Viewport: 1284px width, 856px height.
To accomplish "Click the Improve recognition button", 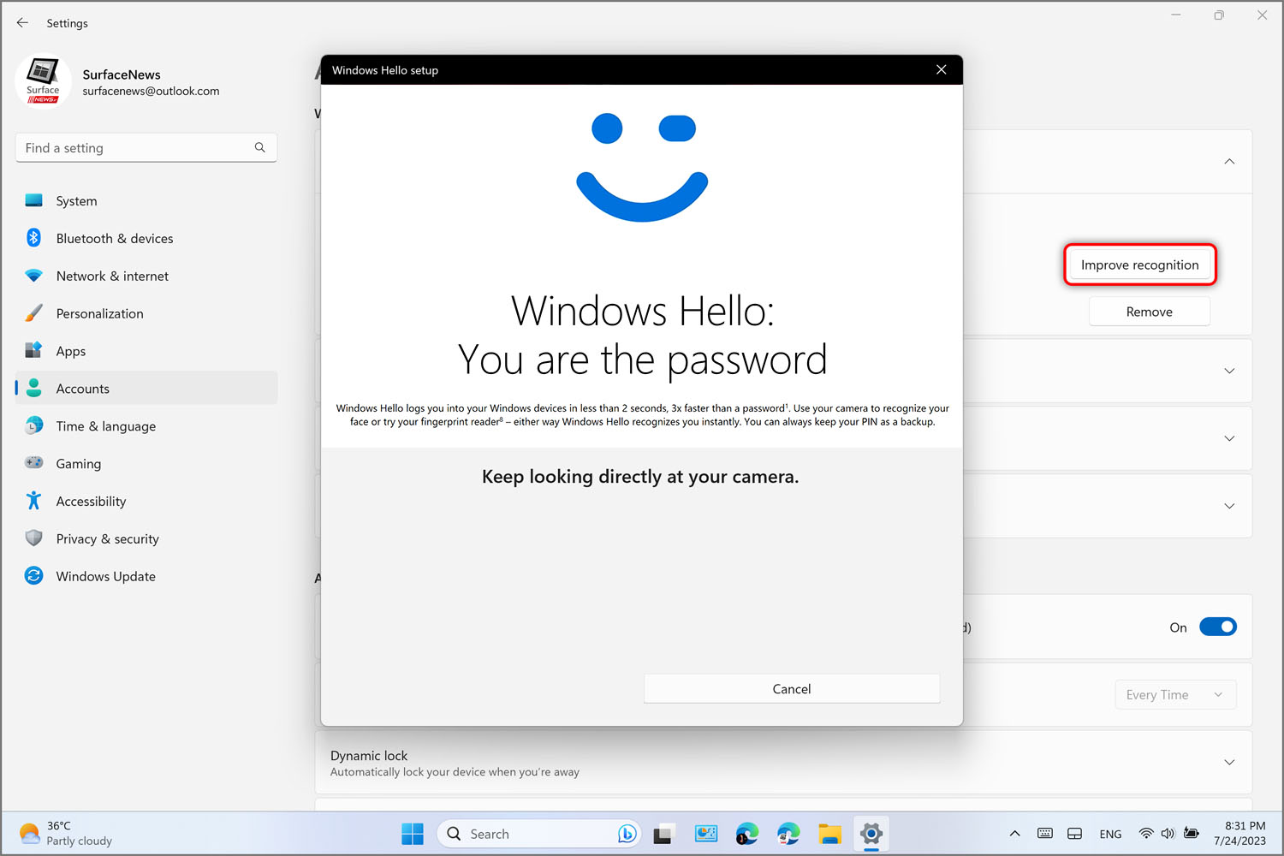I will 1139,265.
